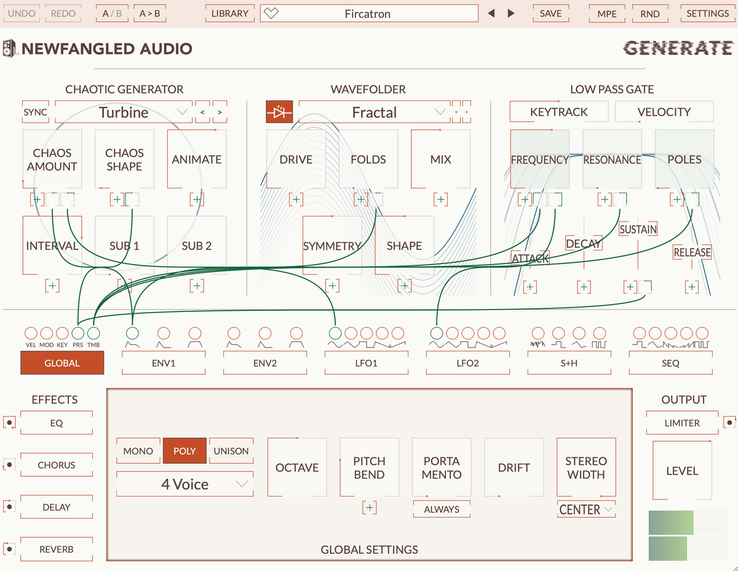Open the SETTINGS menu
Image resolution: width=738 pixels, height=571 pixels.
pyautogui.click(x=707, y=13)
